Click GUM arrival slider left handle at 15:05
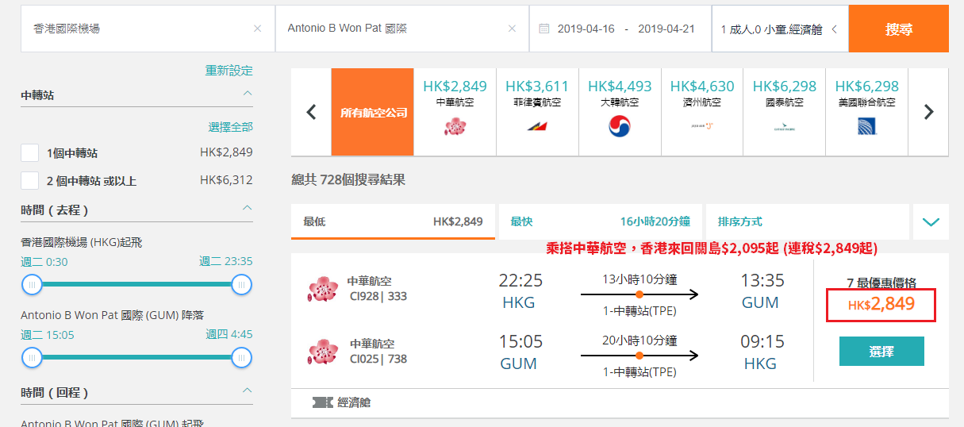The height and width of the screenshot is (427, 964). [32, 357]
